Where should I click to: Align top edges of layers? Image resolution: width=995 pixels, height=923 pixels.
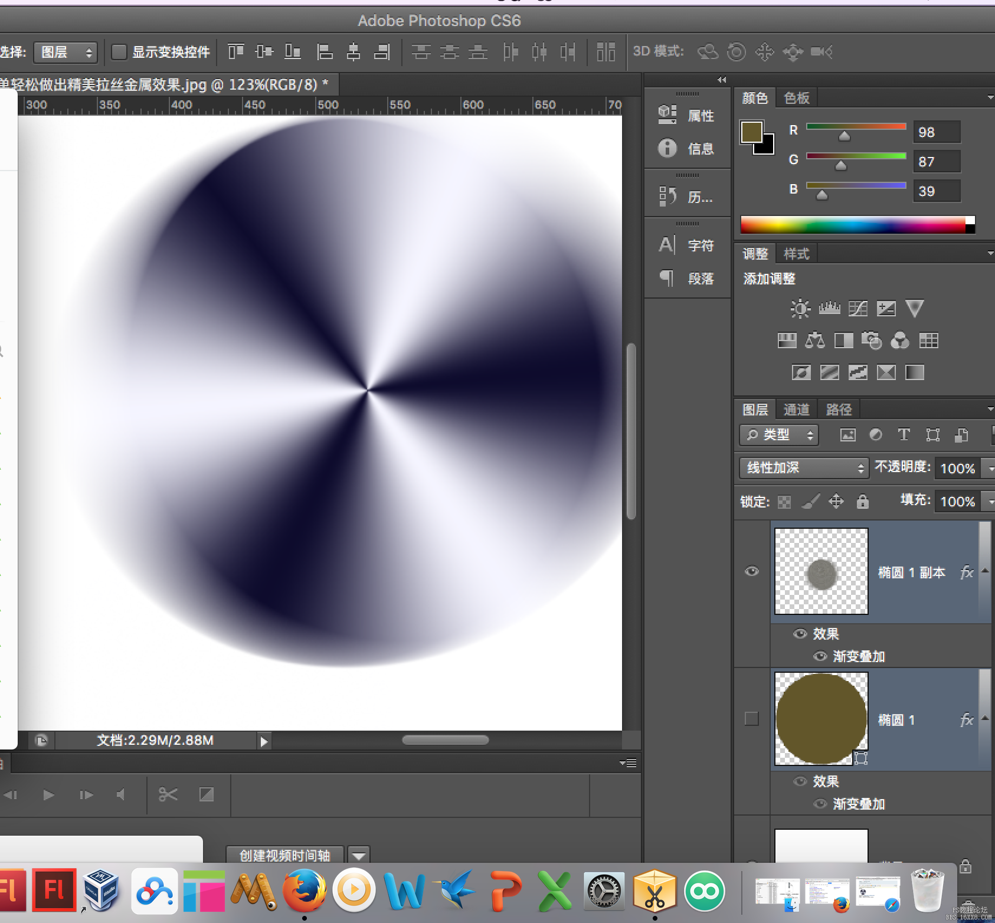point(235,52)
